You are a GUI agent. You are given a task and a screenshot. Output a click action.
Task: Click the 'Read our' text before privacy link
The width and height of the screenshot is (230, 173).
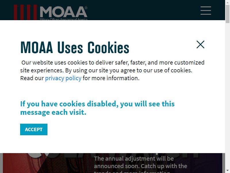pos(32,78)
